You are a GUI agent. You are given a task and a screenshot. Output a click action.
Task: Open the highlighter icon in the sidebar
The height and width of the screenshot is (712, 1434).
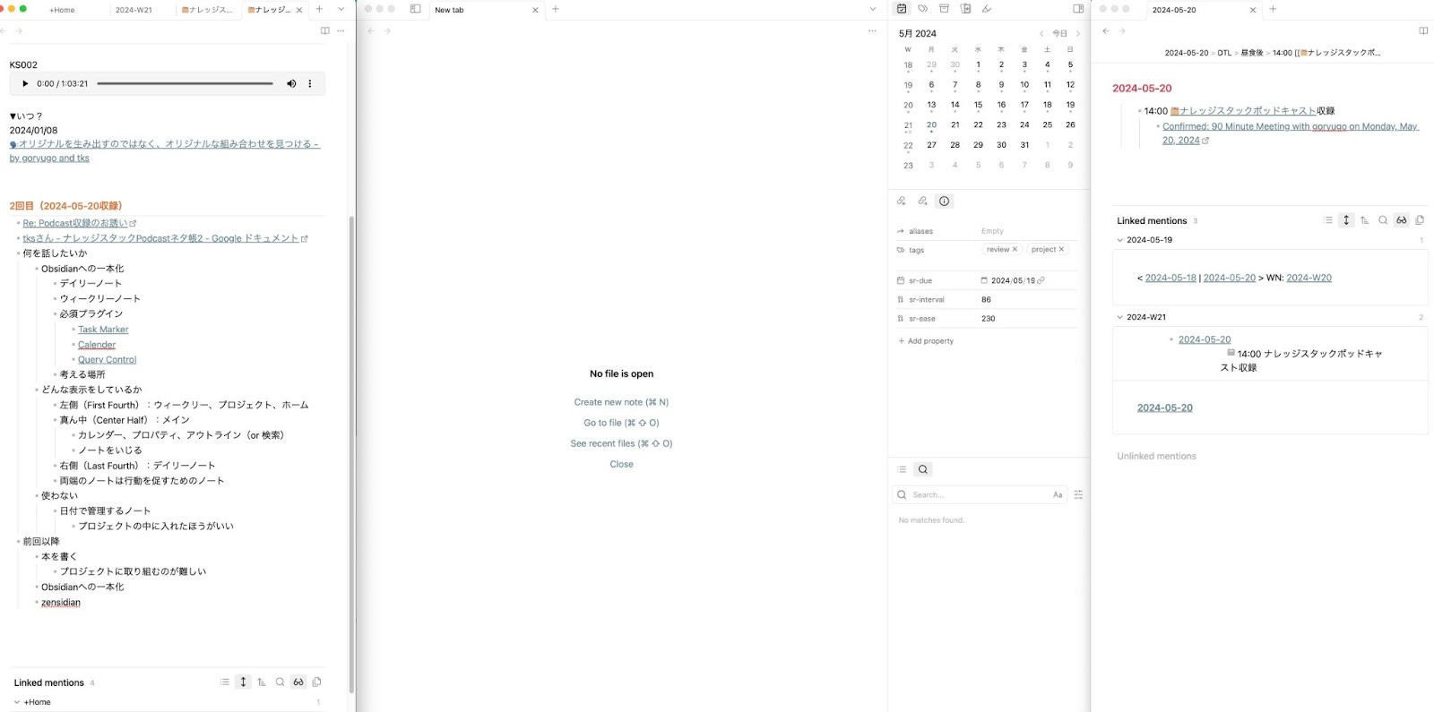pyautogui.click(x=987, y=9)
